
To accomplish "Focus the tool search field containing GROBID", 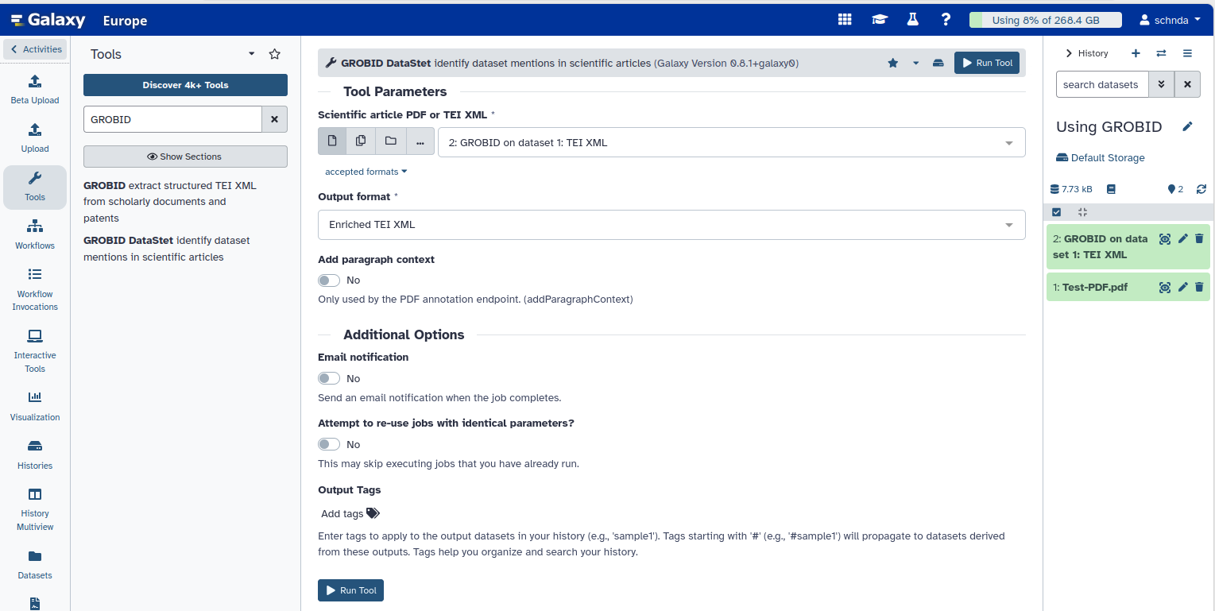I will pyautogui.click(x=172, y=119).
